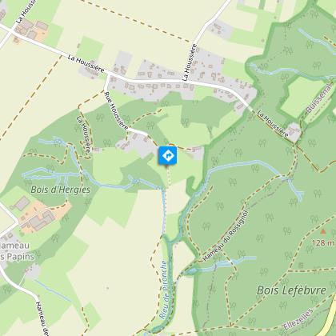This screenshot has width=336, height=336.
Task: Click the 128 m elevation label
Action: (323, 243)
